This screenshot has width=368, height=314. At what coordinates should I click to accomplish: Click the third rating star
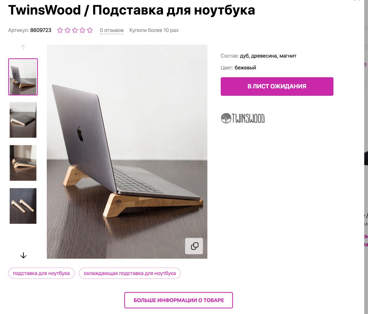(75, 30)
